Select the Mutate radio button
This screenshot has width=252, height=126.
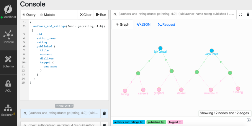click(x=41, y=15)
